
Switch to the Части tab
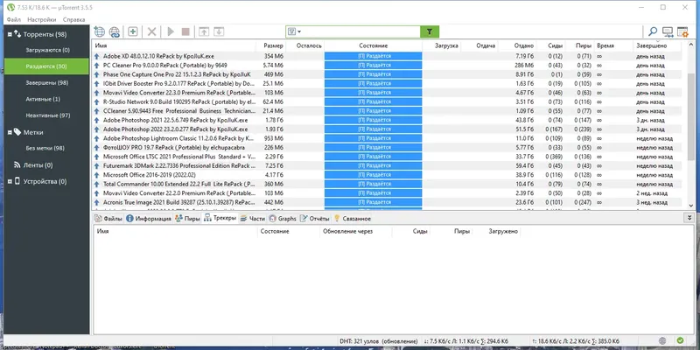coord(253,218)
